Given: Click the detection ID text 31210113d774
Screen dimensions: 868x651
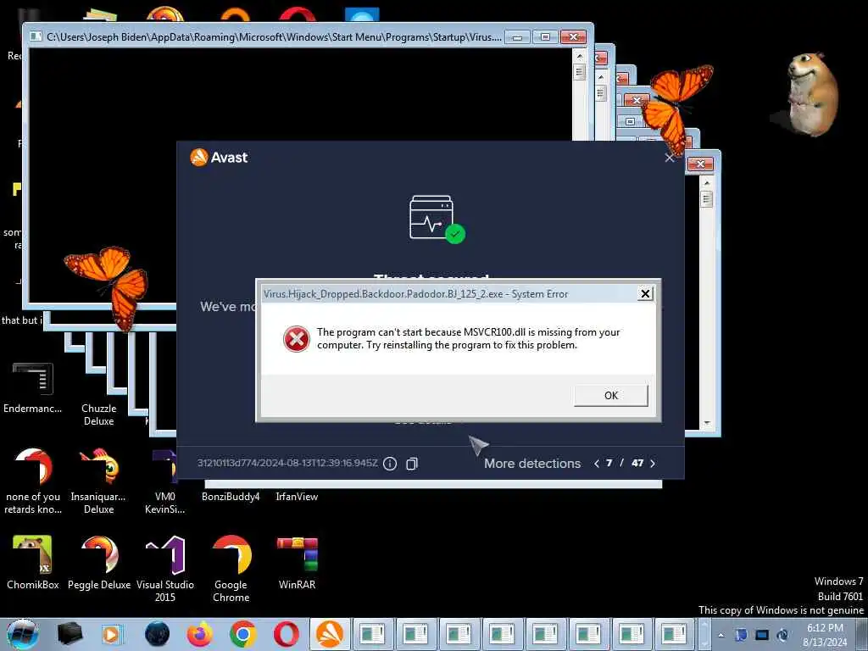Looking at the screenshot, I should [x=288, y=463].
